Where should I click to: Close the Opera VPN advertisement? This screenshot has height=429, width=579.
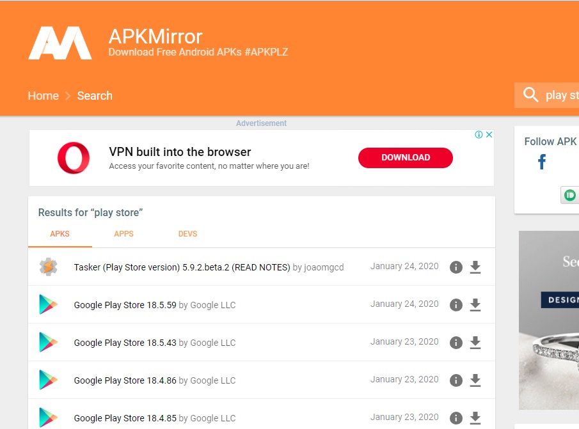pos(489,135)
